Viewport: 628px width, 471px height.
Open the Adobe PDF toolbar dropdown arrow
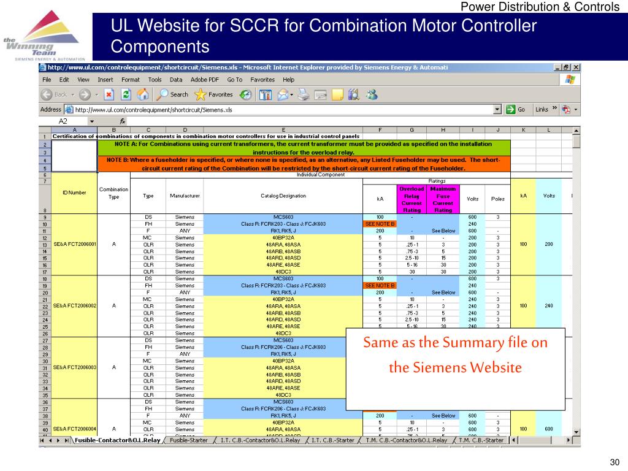click(x=576, y=110)
